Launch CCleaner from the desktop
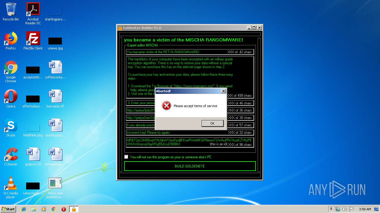The width and height of the screenshot is (380, 213). click(x=11, y=157)
